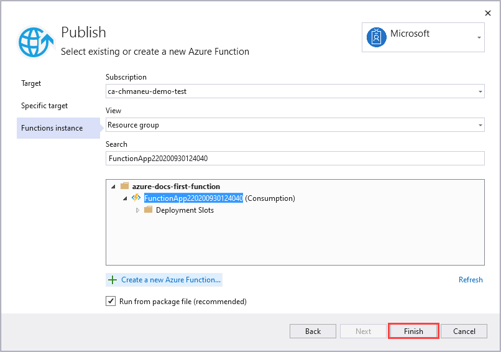Toggle Run from package file checkbox
The image size is (501, 352).
point(111,301)
